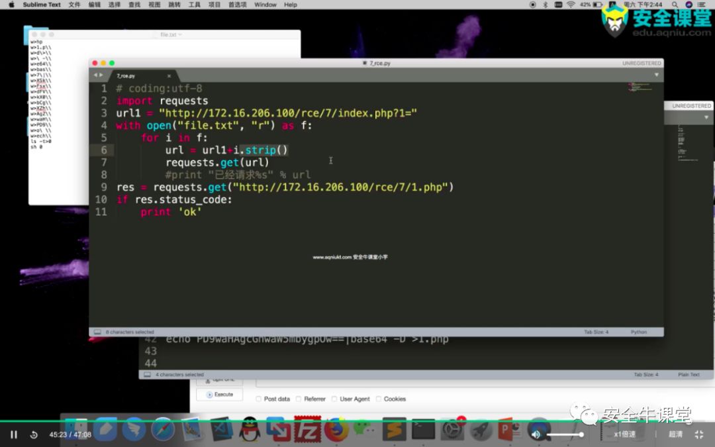Open FileZilla from the Dock

pos(307,429)
